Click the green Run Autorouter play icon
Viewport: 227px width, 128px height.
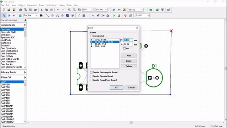114,15
